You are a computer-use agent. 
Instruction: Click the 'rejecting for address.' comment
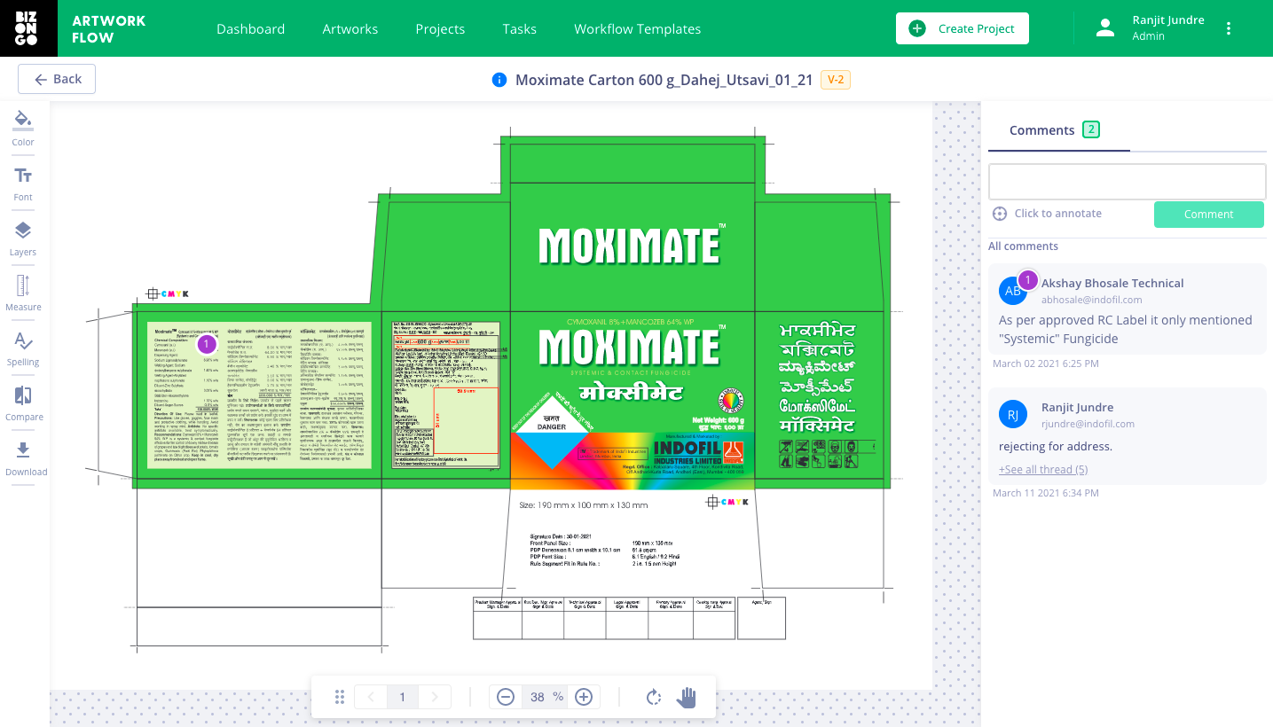coord(1056,446)
